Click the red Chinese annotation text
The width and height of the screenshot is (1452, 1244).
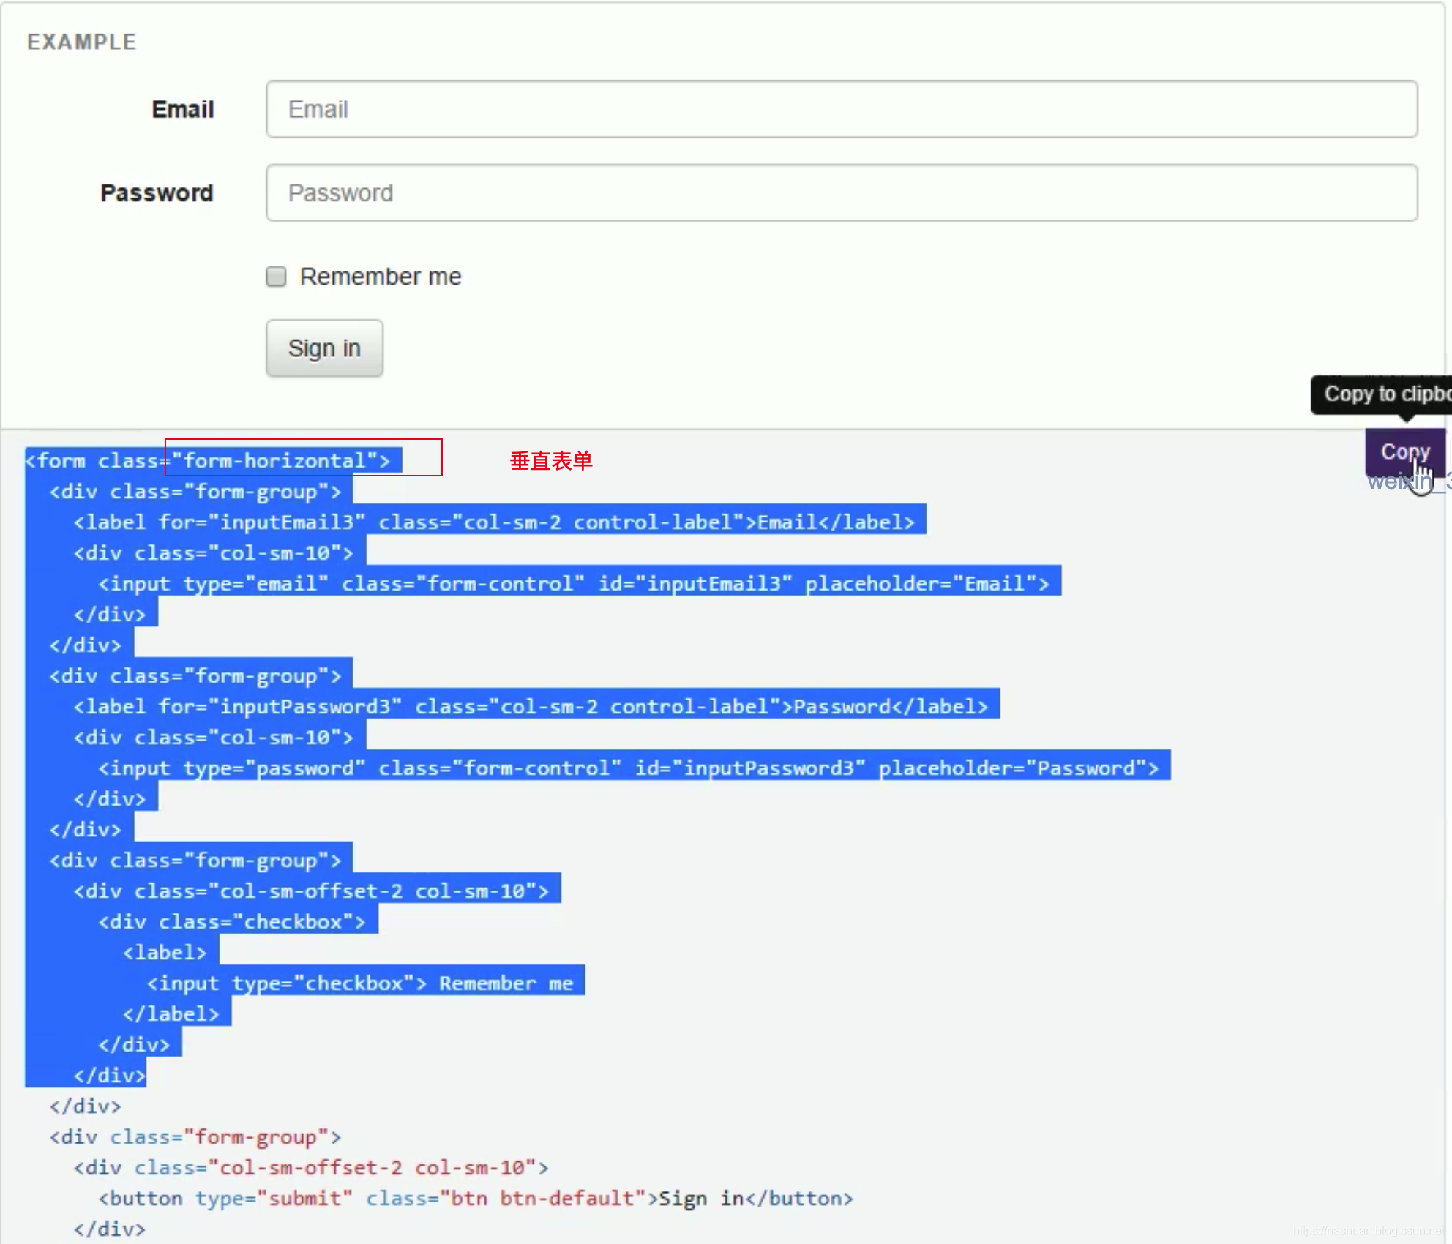point(551,461)
